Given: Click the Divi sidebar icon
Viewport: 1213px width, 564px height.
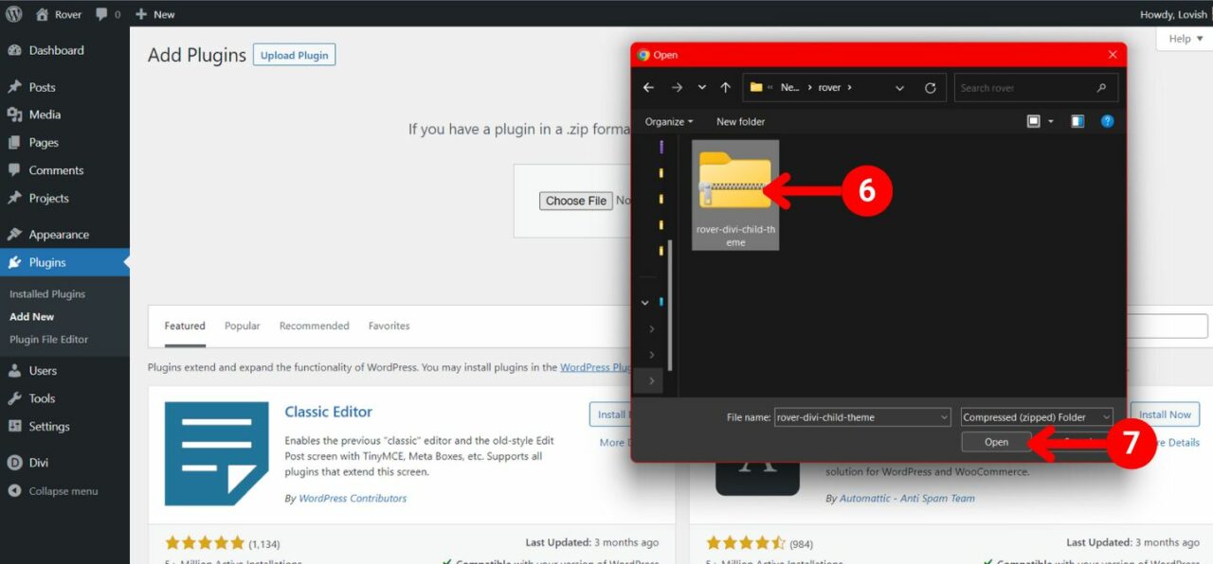Looking at the screenshot, I should coord(14,463).
